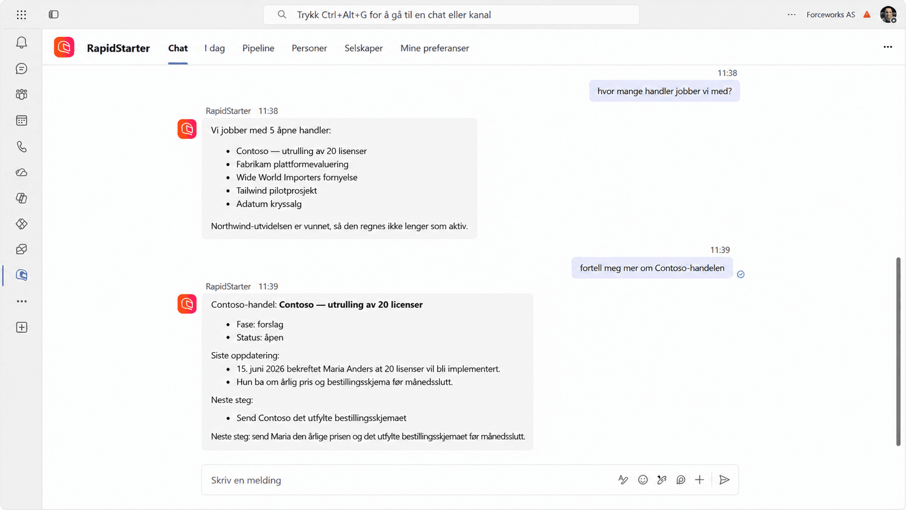Click the orange warning triangle
This screenshot has height=510, width=906.
(x=867, y=15)
